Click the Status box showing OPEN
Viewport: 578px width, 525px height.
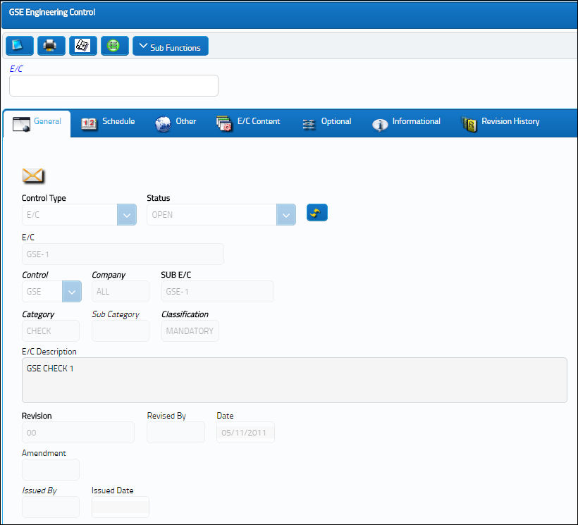[211, 215]
